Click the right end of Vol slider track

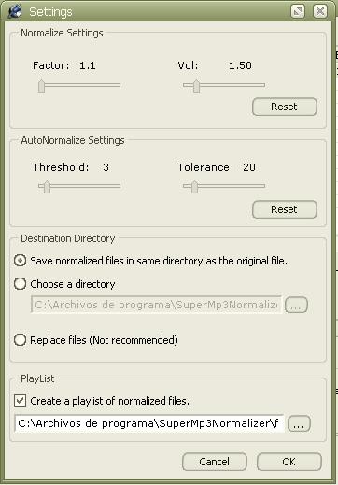coord(263,85)
